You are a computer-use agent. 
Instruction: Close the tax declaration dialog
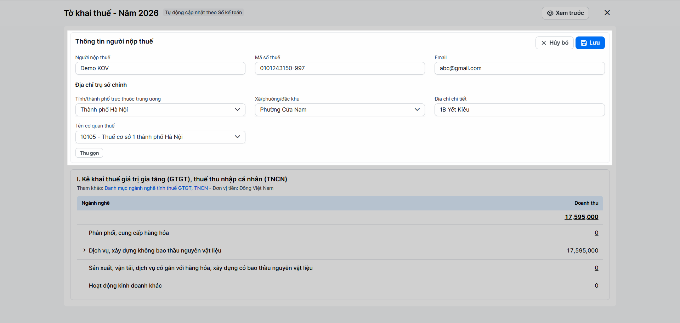[x=607, y=13]
